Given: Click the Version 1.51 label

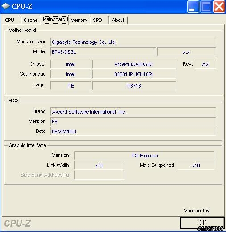Looking at the screenshot, I should pos(197,211).
